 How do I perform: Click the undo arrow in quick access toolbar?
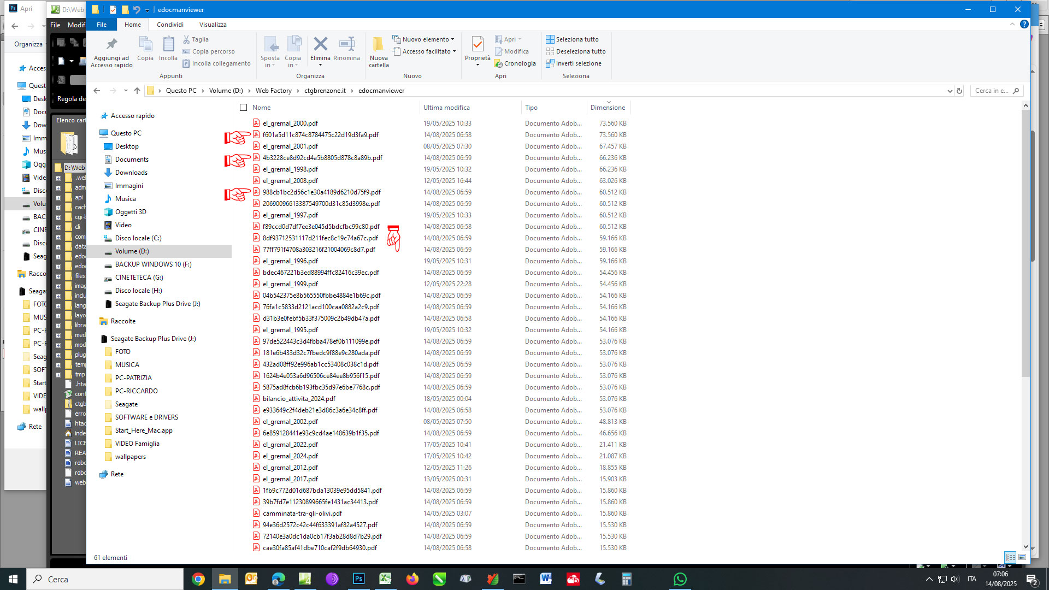[137, 9]
